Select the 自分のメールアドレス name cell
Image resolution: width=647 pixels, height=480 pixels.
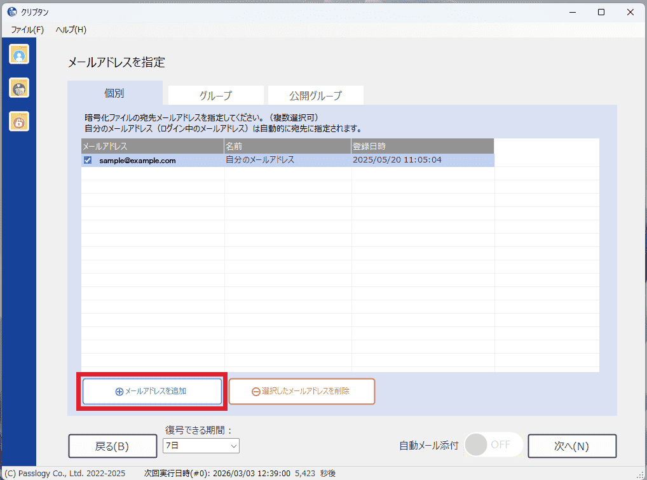point(287,160)
